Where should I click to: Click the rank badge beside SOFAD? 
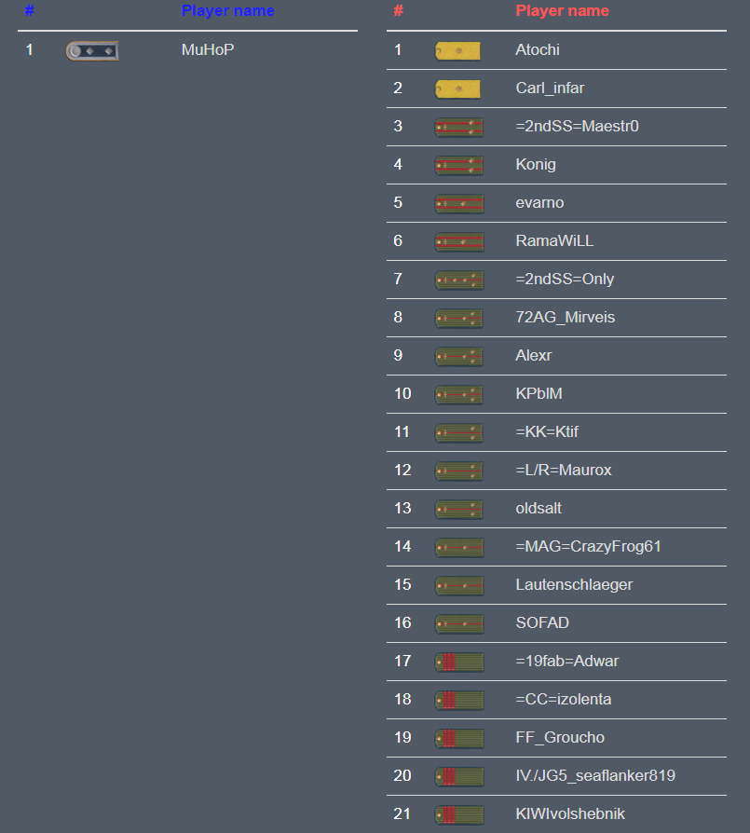point(458,623)
